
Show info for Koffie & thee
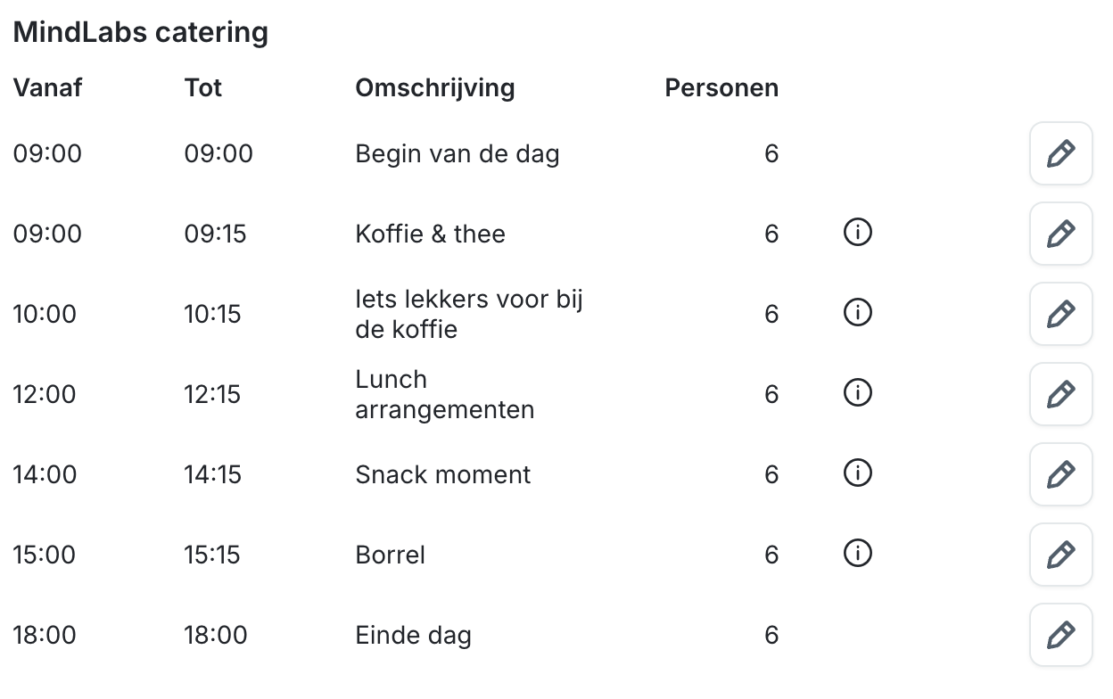[857, 233]
